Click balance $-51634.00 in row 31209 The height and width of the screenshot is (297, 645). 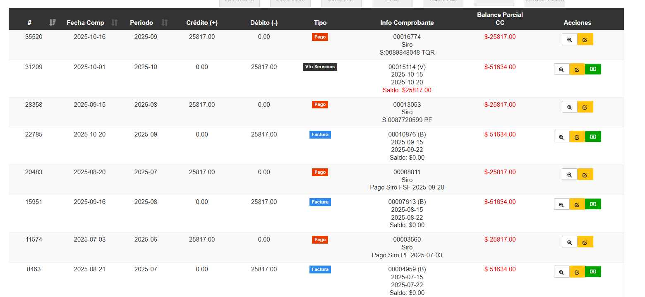[500, 67]
